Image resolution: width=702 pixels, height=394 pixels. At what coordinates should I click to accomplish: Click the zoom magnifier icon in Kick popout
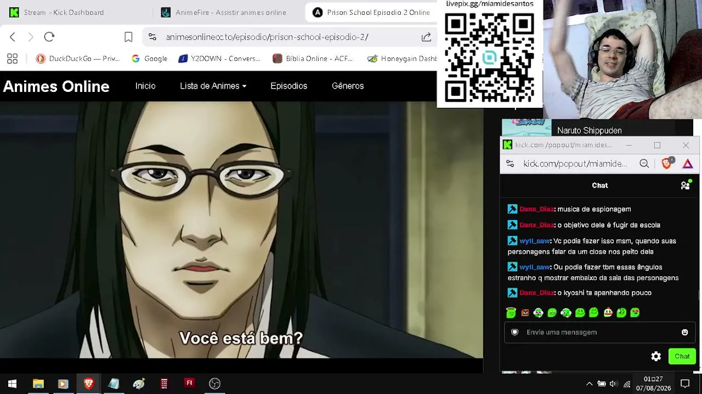644,164
